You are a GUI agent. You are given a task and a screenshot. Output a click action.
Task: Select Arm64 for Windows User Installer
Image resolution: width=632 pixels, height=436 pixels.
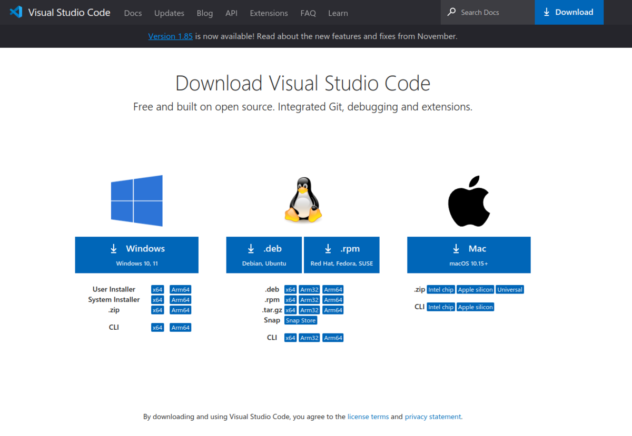pyautogui.click(x=180, y=289)
